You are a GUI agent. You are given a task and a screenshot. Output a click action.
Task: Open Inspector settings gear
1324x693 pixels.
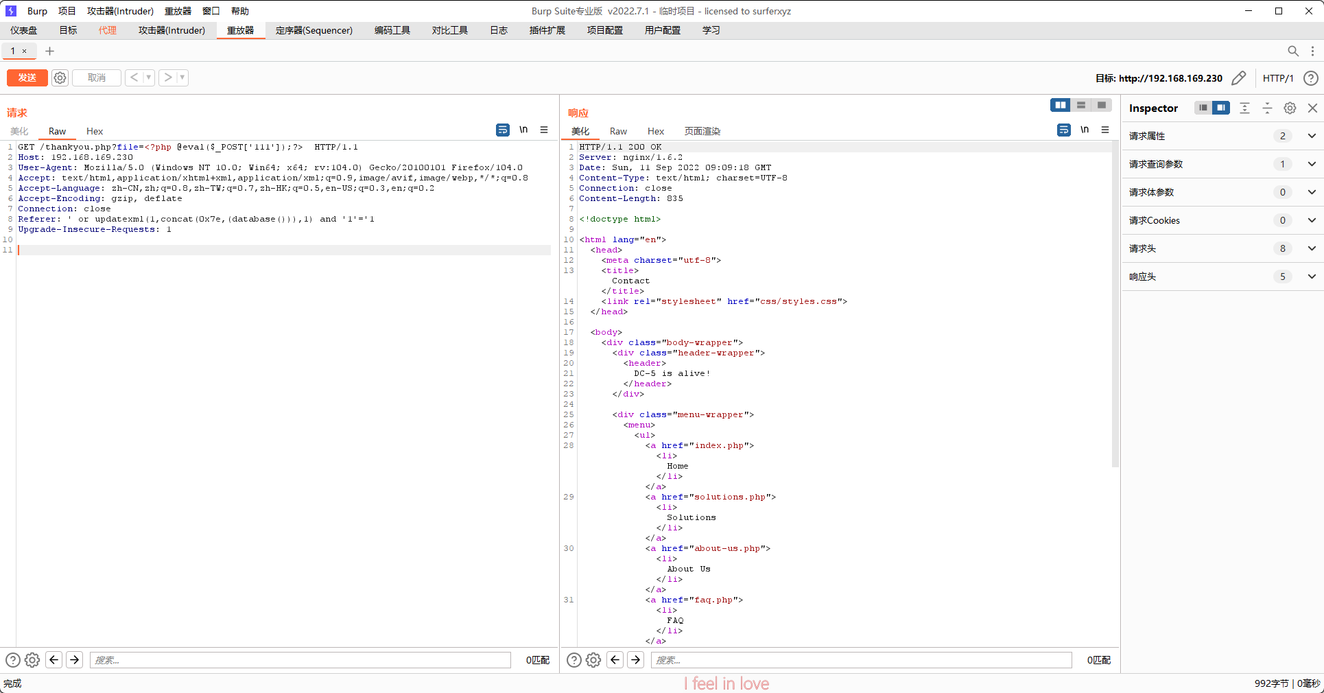pyautogui.click(x=1290, y=108)
